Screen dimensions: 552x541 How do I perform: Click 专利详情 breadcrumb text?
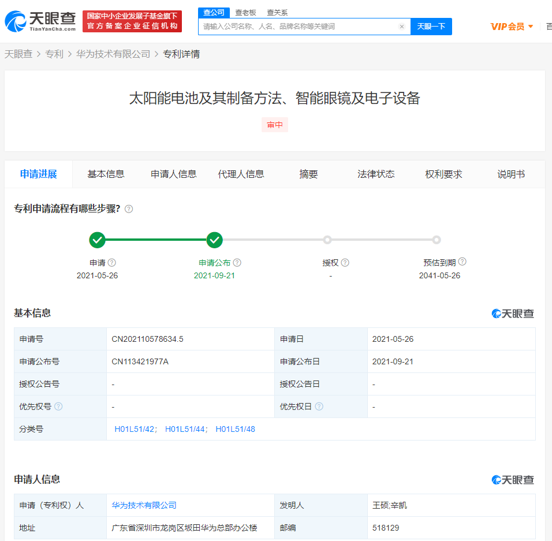(x=181, y=54)
